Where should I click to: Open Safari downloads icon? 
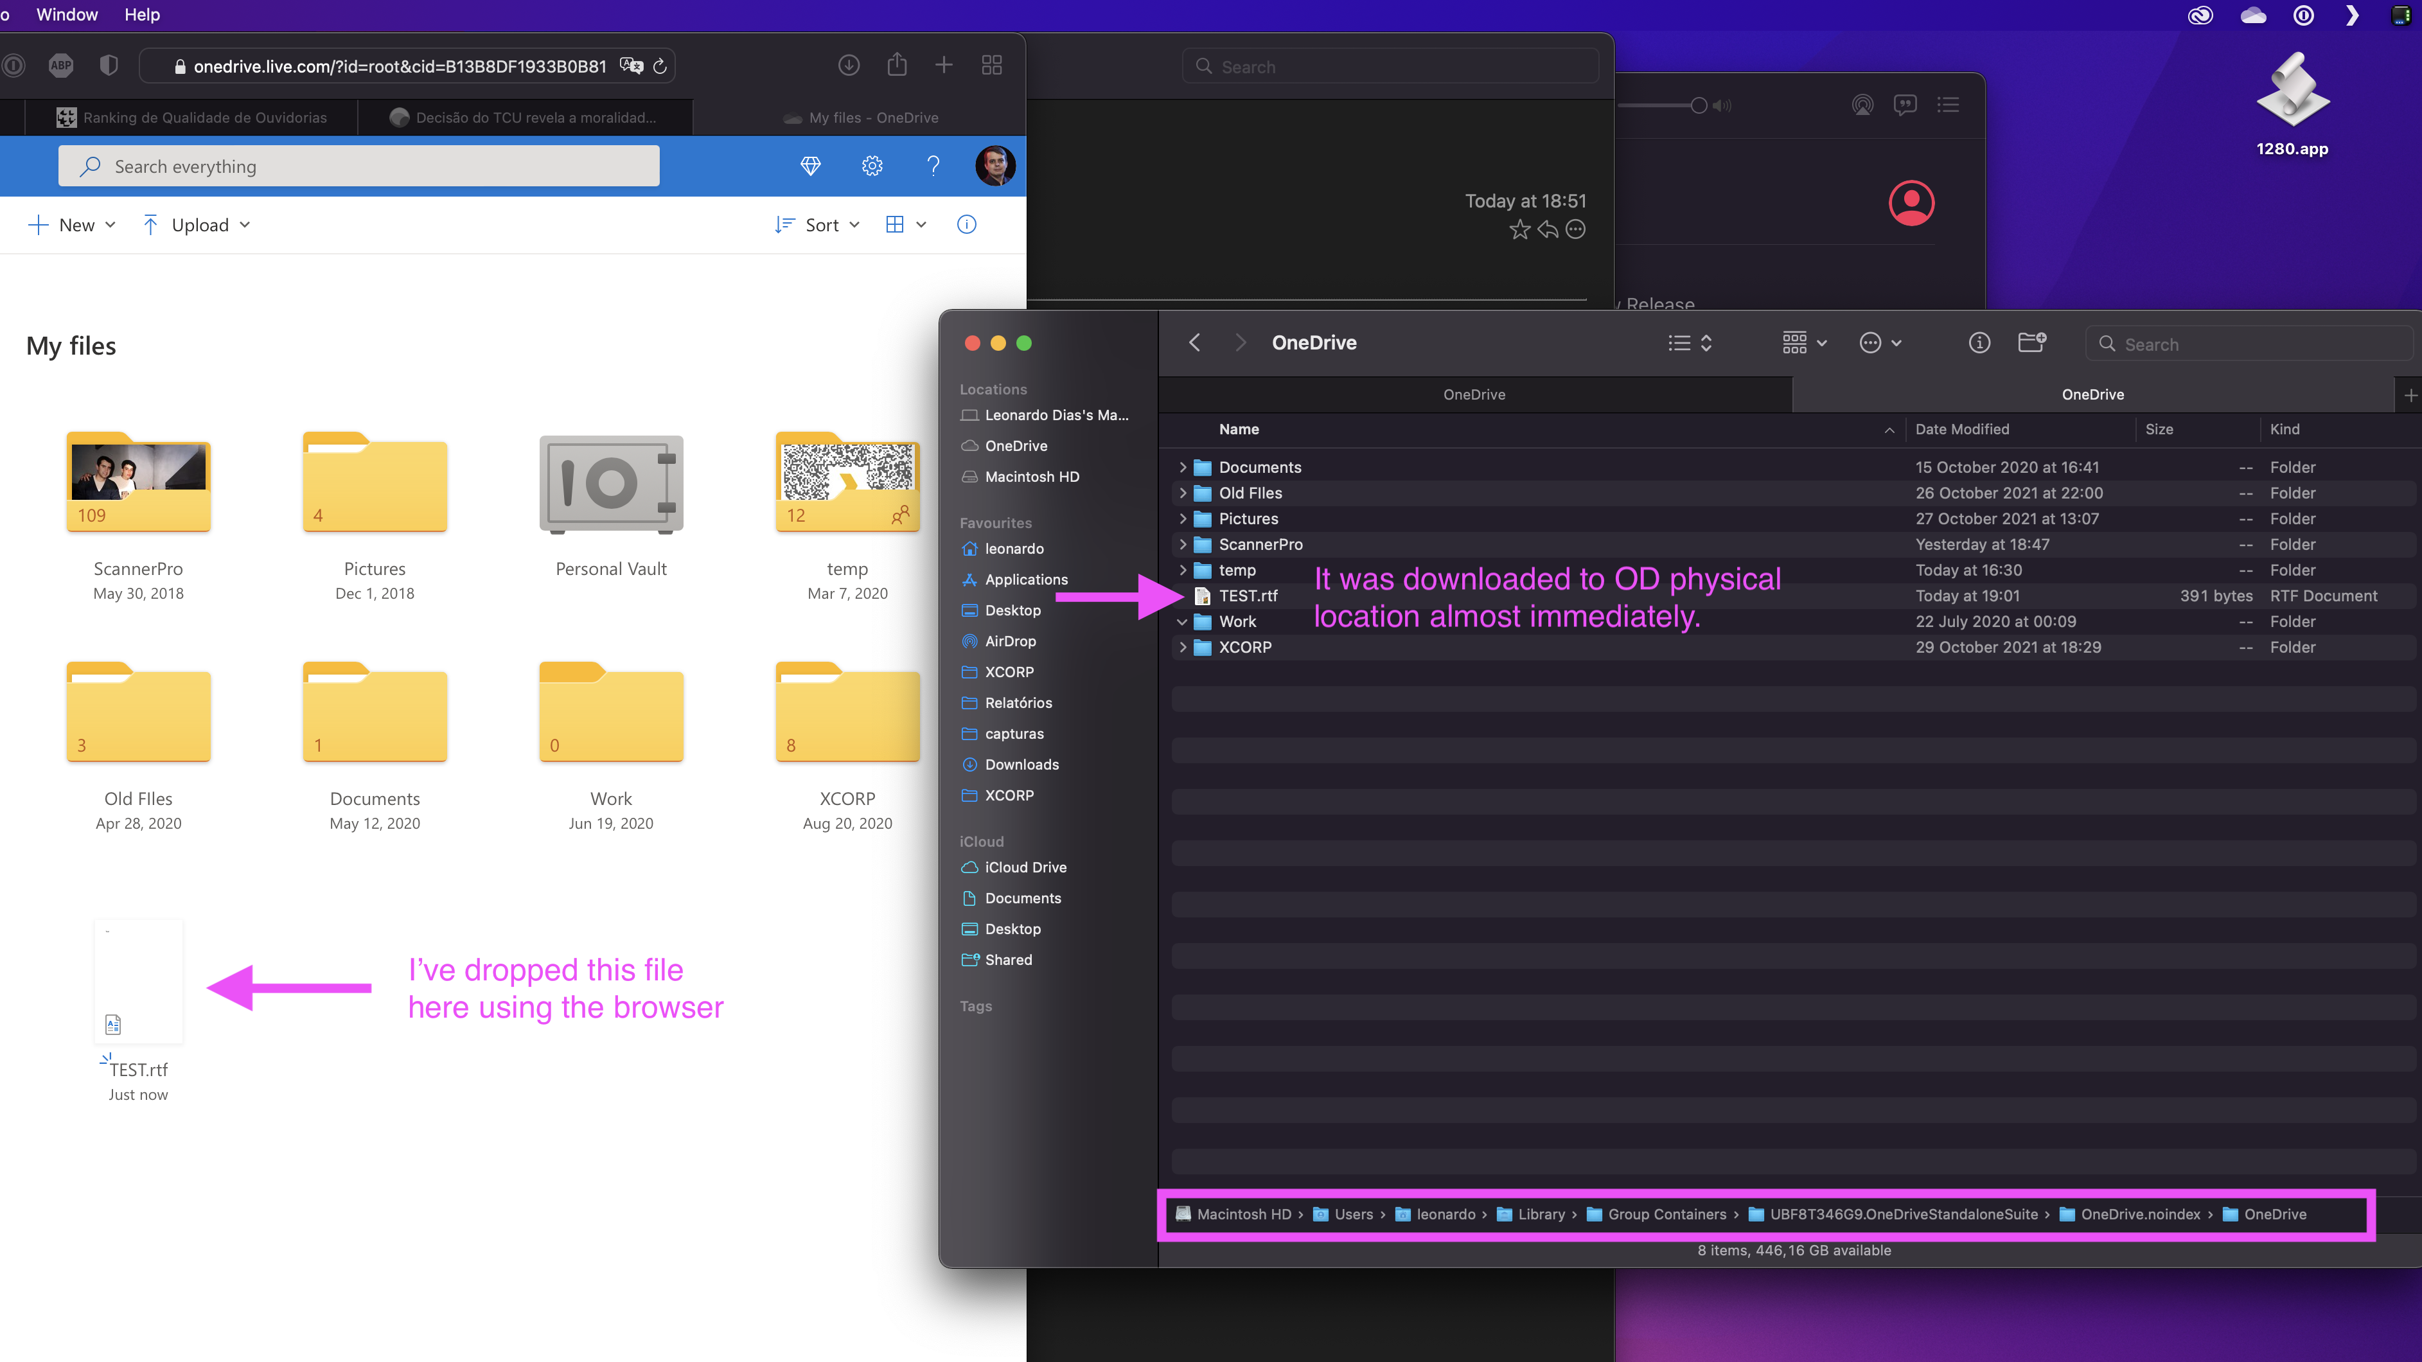pyautogui.click(x=848, y=65)
